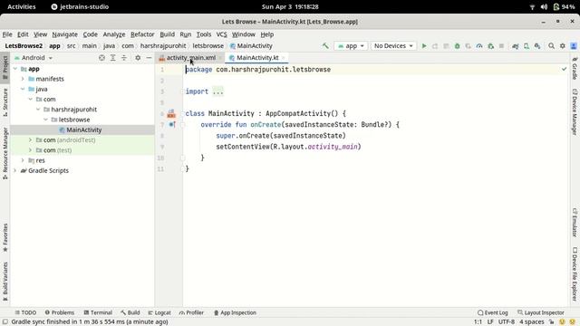This screenshot has height=326, width=580.
Task: Toggle the Build Variants tool window
Action: coord(5,282)
